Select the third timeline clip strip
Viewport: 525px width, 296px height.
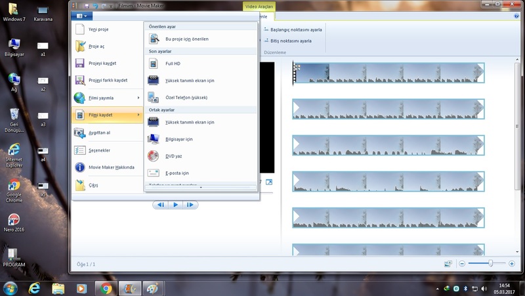[x=388, y=145]
